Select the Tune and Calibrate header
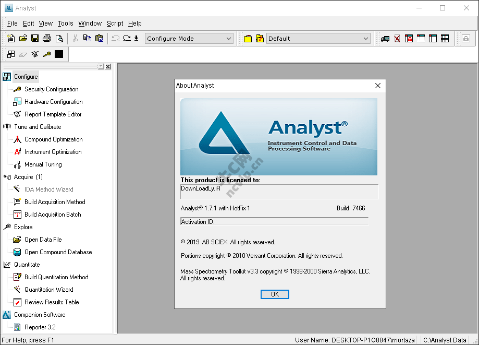479x345 pixels. 38,127
